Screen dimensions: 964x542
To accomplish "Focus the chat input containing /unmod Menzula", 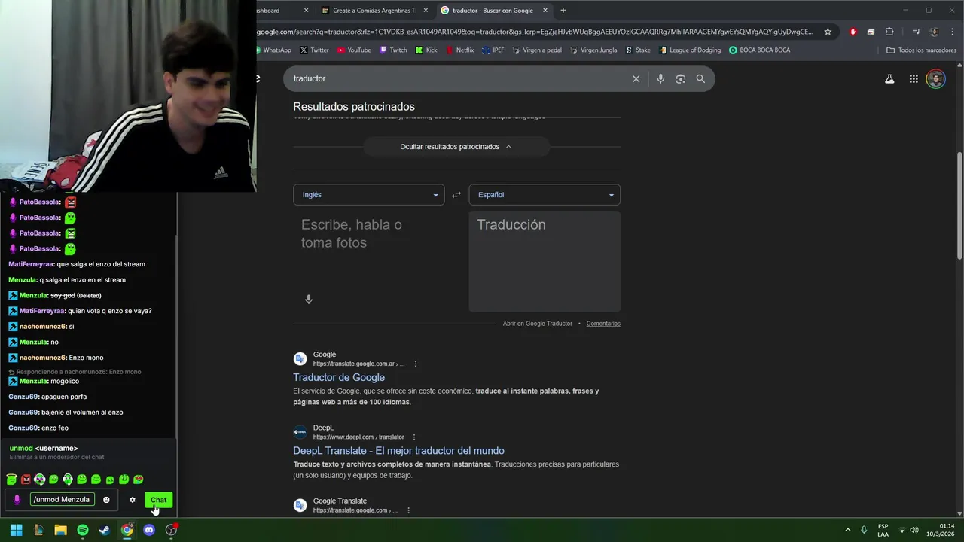I will pyautogui.click(x=63, y=499).
